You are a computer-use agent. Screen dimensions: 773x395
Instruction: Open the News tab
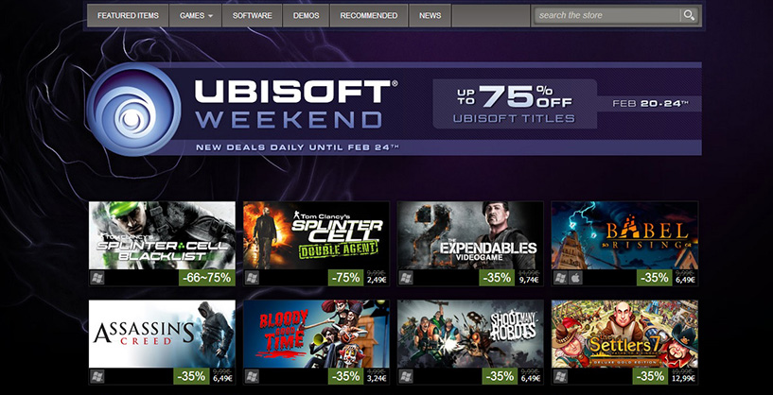[x=430, y=16]
